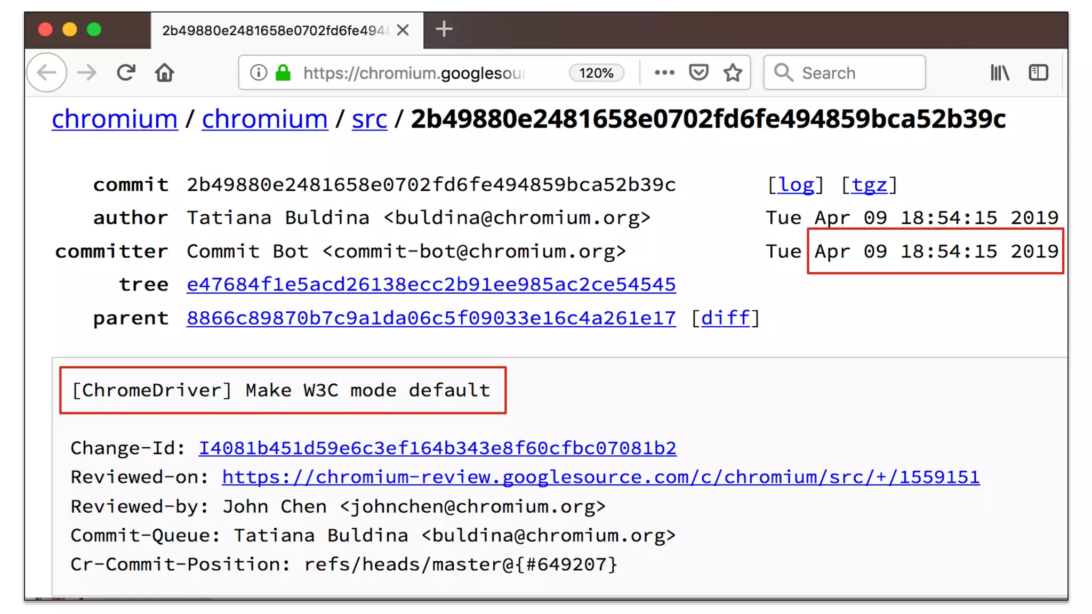Viewport: 1092px width, 614px height.
Task: Click the browser back arrow button
Action: pyautogui.click(x=47, y=72)
